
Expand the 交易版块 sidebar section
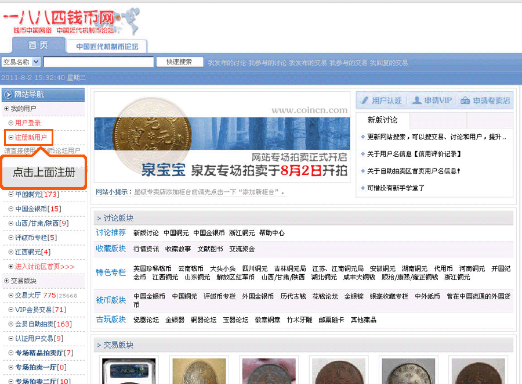(6, 281)
